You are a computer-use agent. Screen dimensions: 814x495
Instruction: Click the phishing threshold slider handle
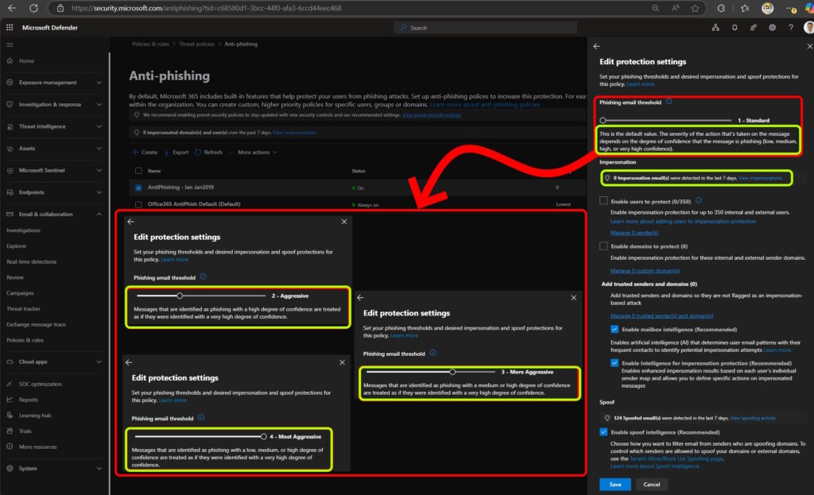pyautogui.click(x=603, y=120)
